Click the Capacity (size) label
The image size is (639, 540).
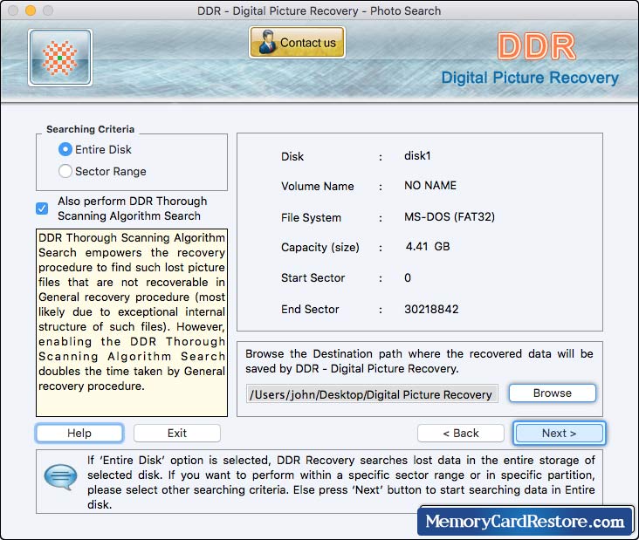(x=319, y=247)
